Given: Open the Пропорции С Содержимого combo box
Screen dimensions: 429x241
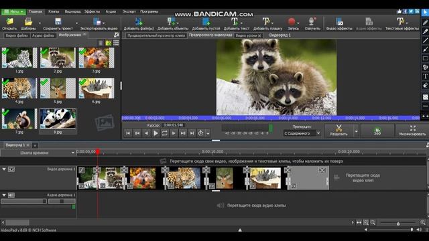Looking at the screenshot, I should click(302, 133).
